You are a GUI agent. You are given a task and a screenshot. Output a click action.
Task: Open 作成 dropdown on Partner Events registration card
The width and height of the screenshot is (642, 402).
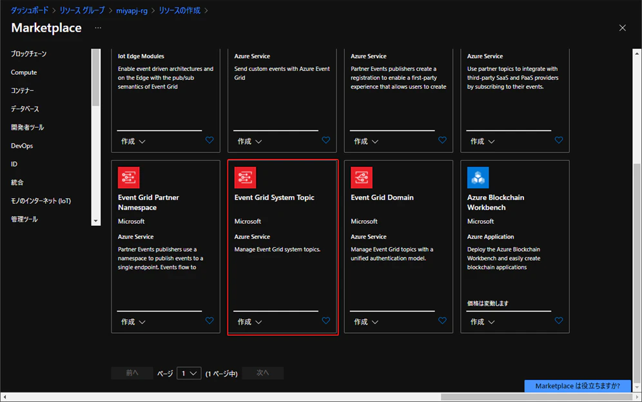click(366, 141)
